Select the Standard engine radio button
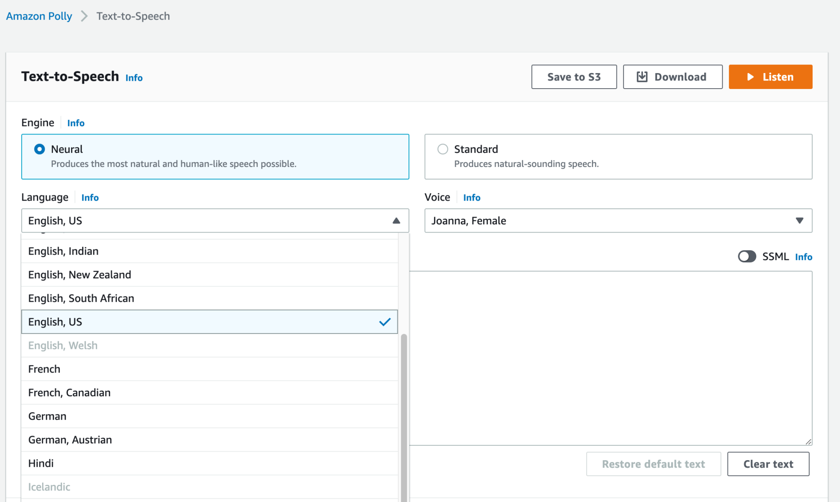This screenshot has width=840, height=502. click(x=443, y=149)
